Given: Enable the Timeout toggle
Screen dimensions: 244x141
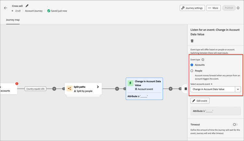Looking at the screenshot, I should 235,124.
